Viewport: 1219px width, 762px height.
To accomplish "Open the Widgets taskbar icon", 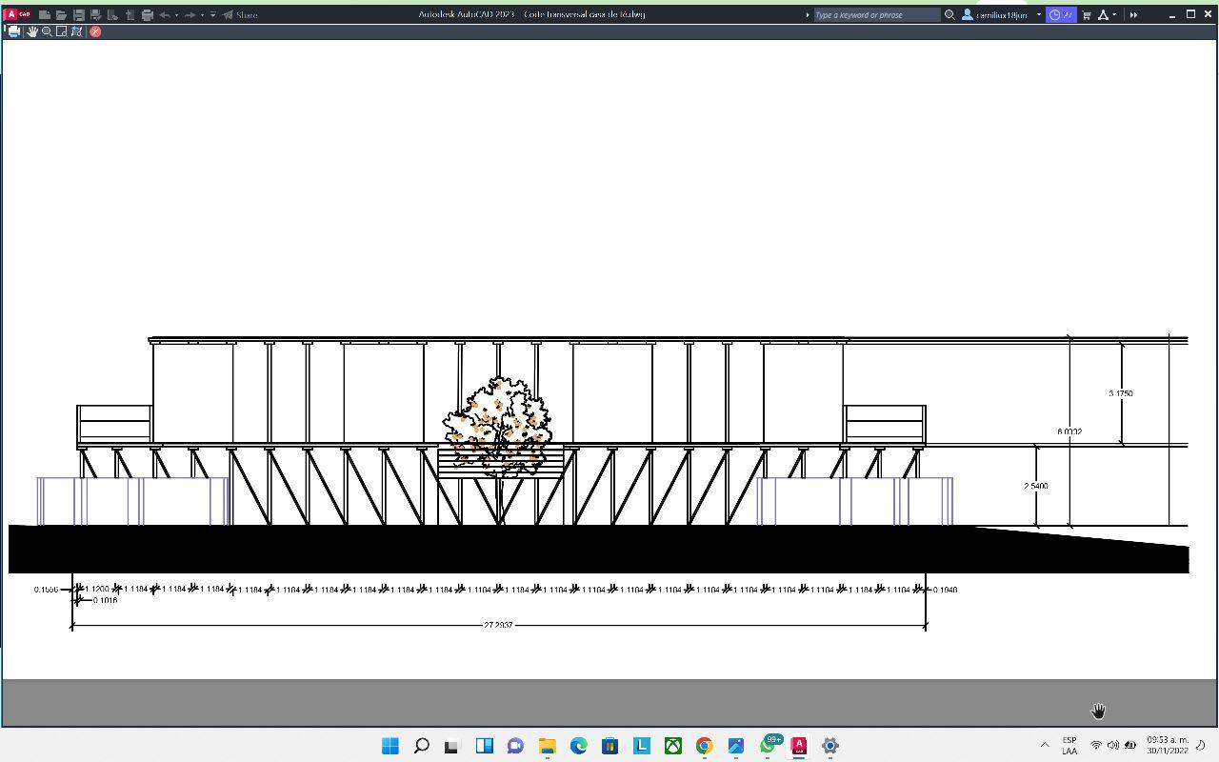I will pos(484,746).
